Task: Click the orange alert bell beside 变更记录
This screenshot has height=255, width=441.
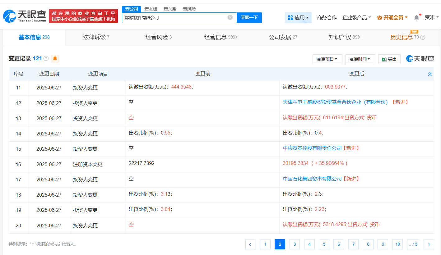Action: (55, 58)
